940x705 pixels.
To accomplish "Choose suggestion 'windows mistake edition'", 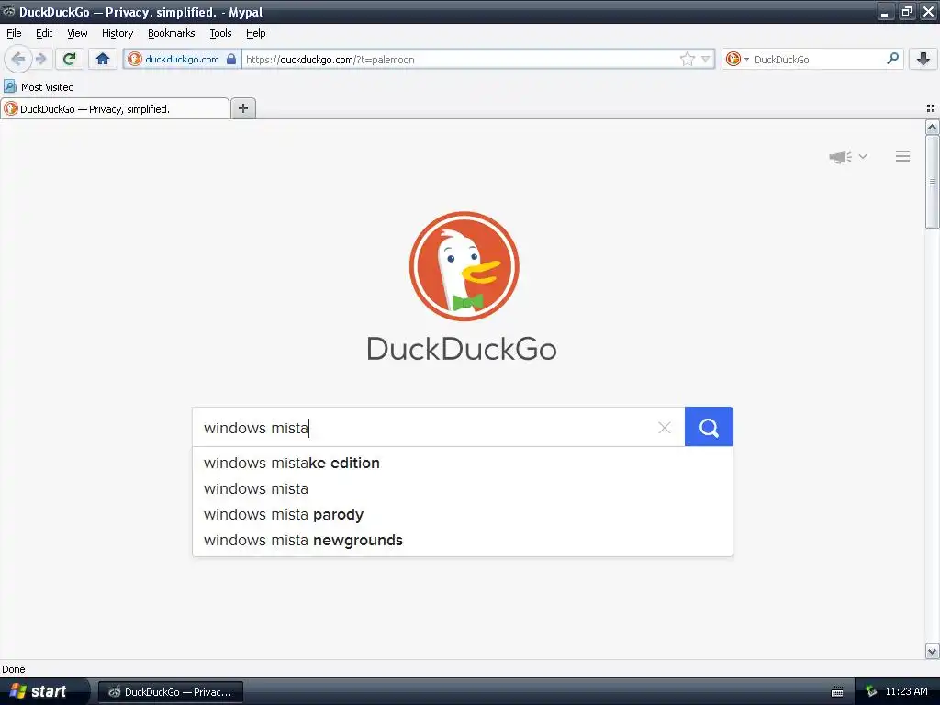I will (463, 464).
